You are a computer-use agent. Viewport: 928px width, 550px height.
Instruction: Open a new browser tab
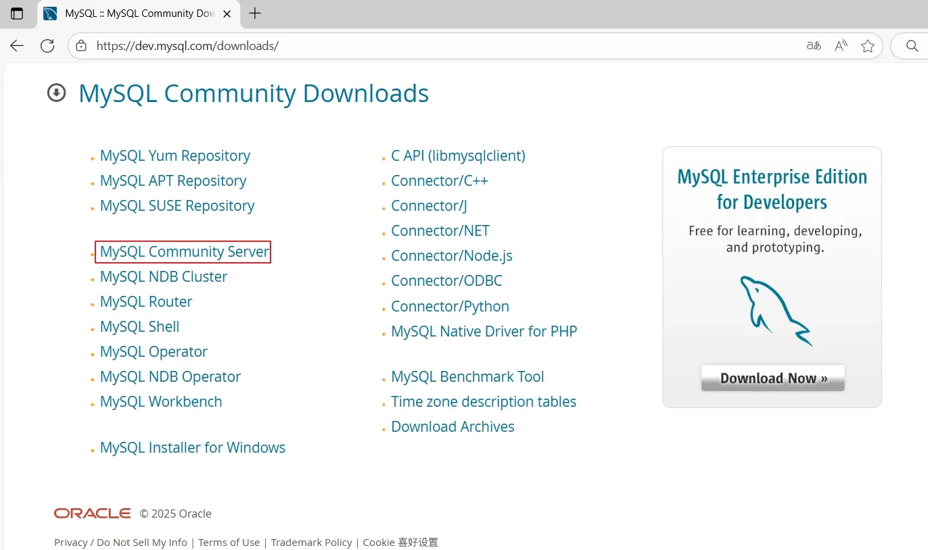[255, 14]
